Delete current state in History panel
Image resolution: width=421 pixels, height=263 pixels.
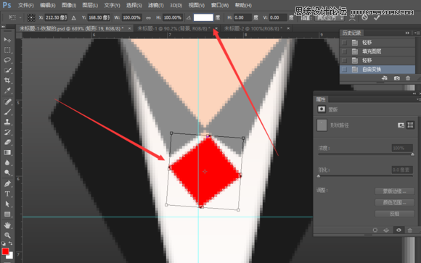tap(408, 78)
